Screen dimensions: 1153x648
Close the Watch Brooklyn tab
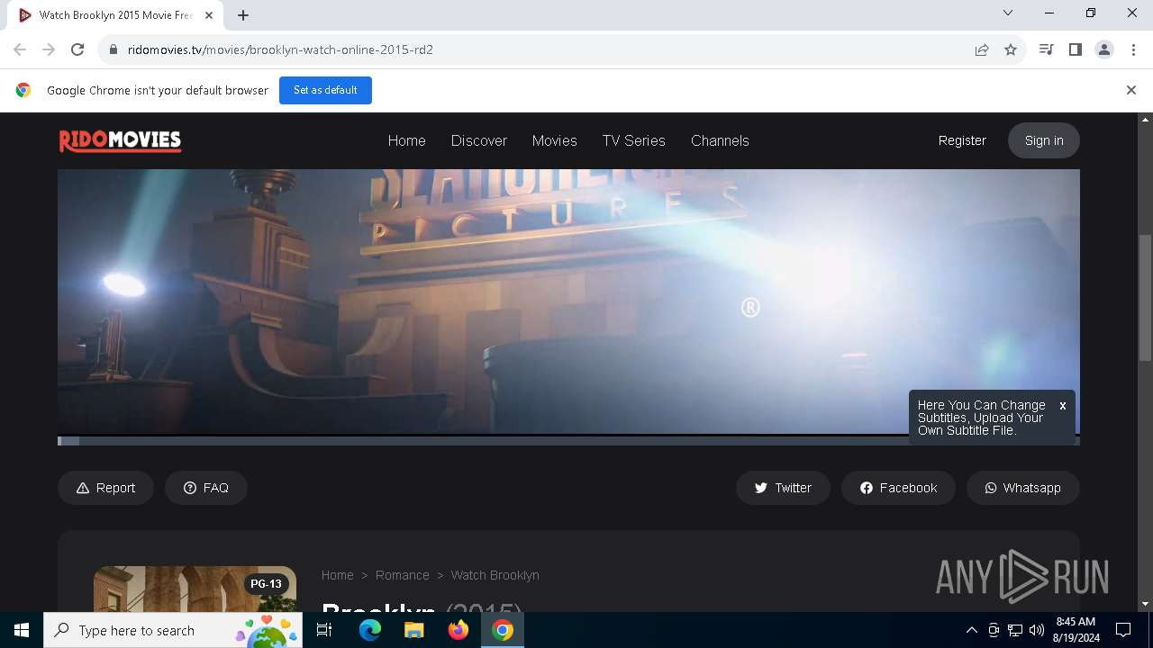point(209,15)
